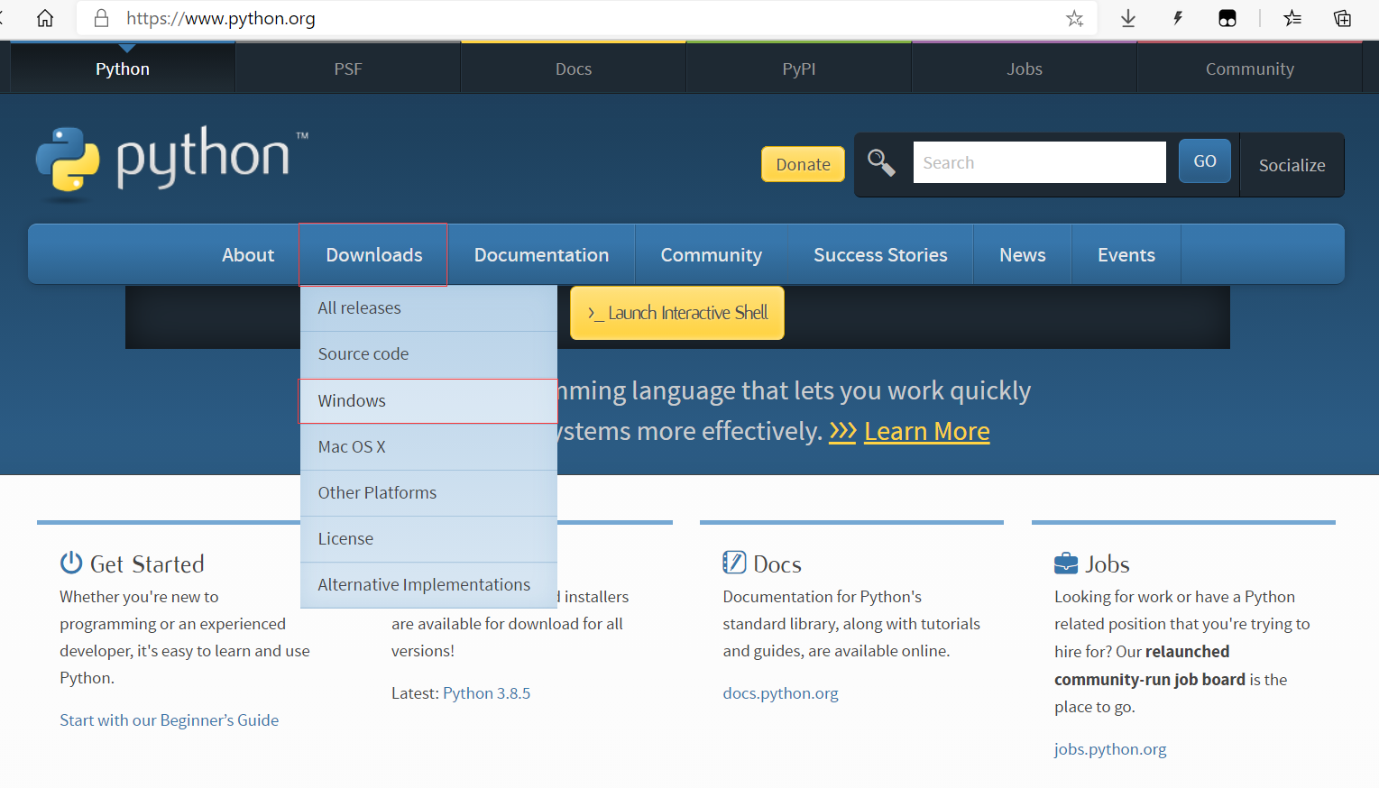Open Start with our Beginner's Guide link
Image resolution: width=1379 pixels, height=788 pixels.
click(170, 720)
